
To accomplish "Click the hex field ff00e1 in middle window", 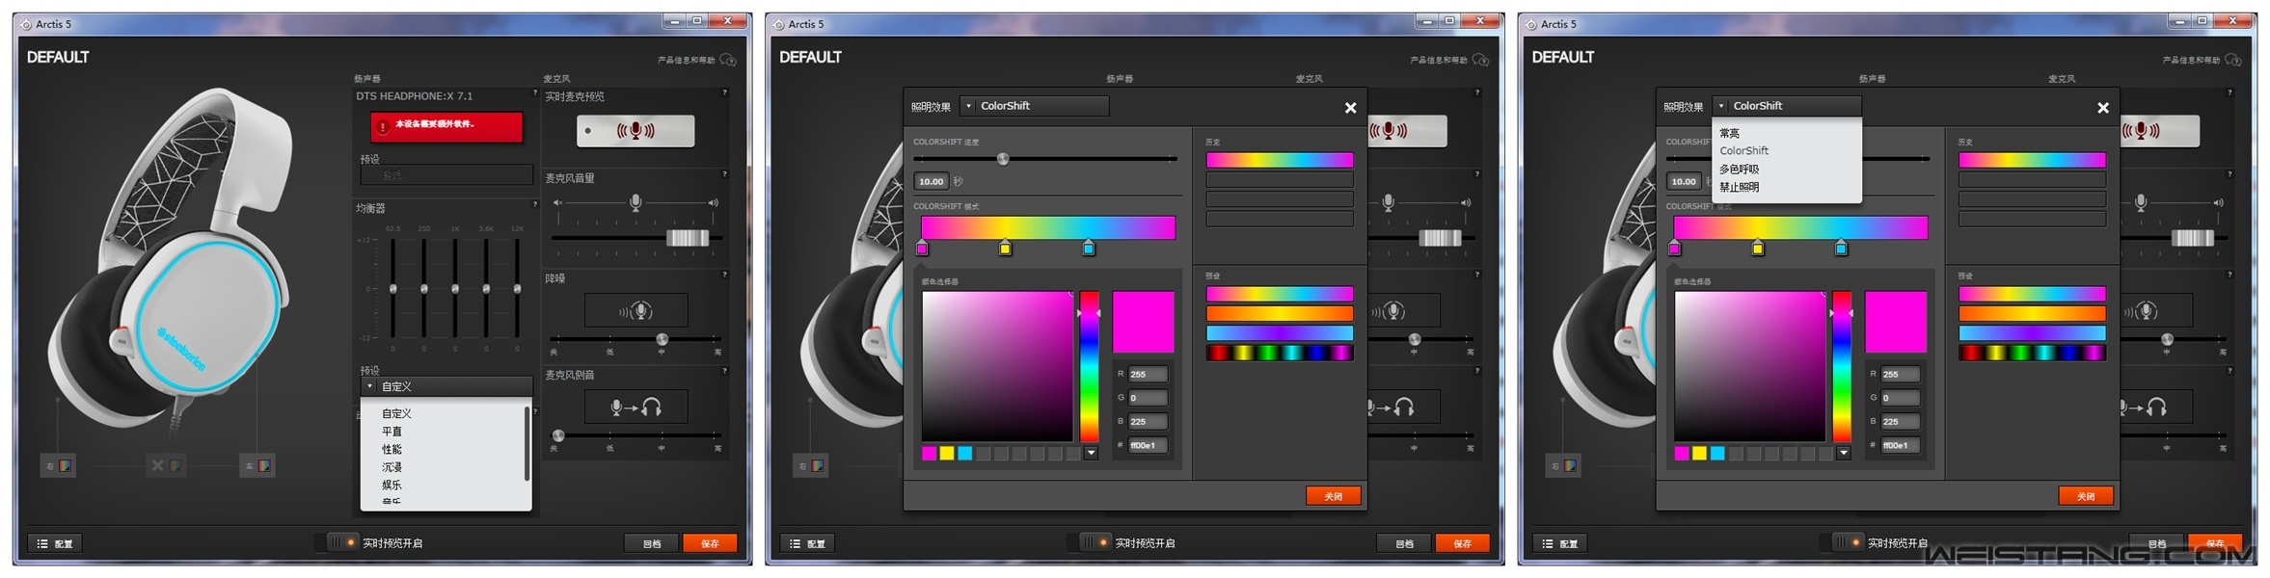I will click(1148, 445).
